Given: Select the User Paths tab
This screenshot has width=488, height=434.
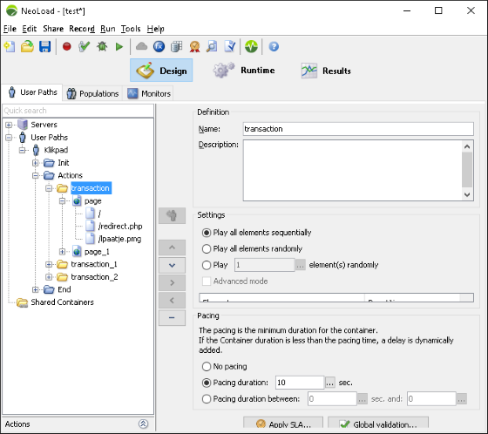Looking at the screenshot, I should click(32, 92).
